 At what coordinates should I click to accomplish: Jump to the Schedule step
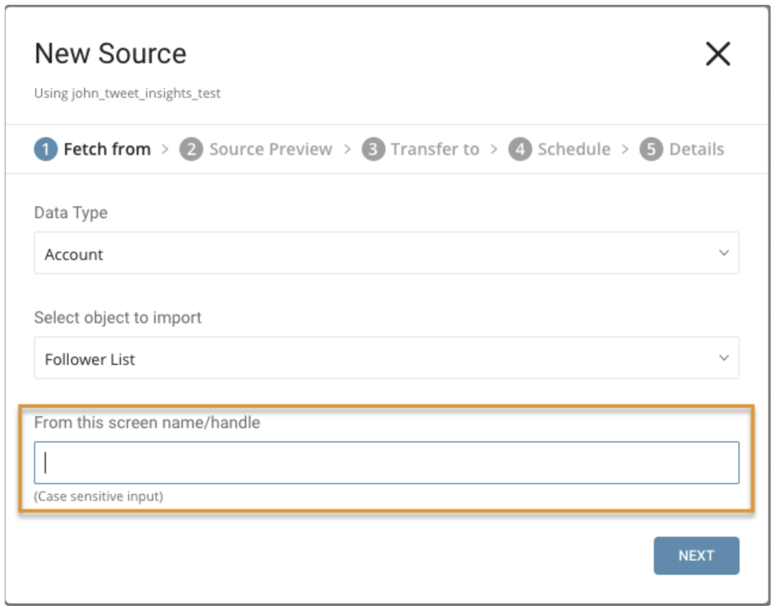574,149
